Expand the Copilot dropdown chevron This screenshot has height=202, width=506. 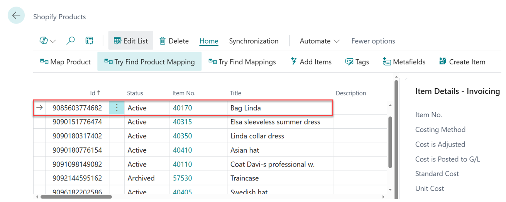(53, 41)
